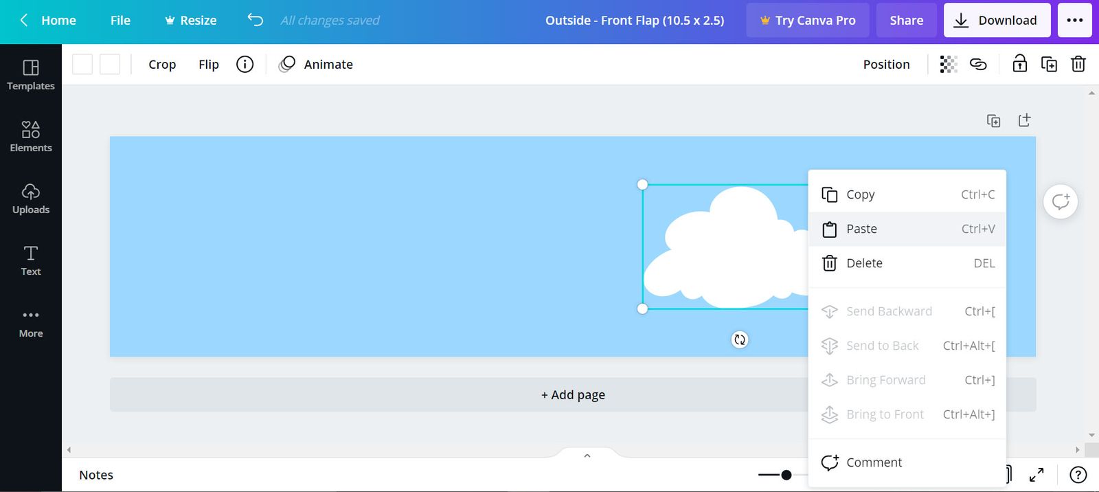Open the three-dot menu in header

[x=1075, y=20]
